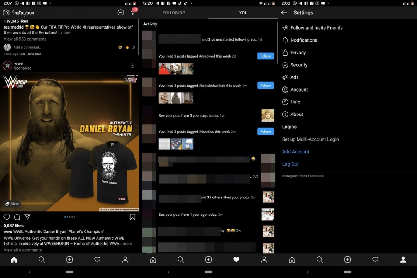Tap home pill under Settings screen

point(347,272)
